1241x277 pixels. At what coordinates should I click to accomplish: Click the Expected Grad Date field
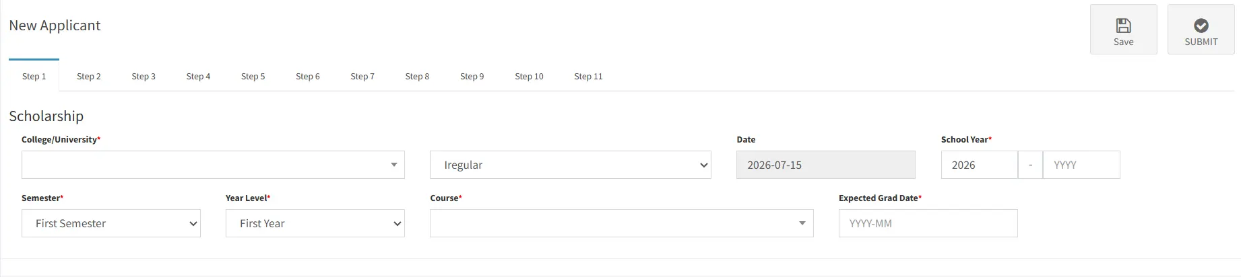click(928, 223)
